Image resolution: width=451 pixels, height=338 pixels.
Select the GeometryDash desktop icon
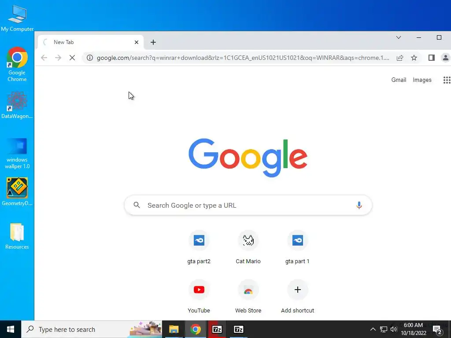click(17, 192)
